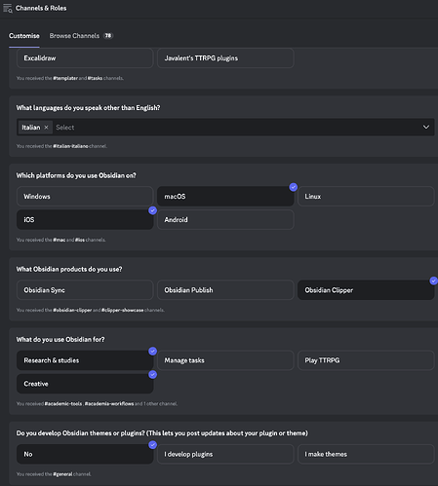The width and height of the screenshot is (438, 486).
Task: Open the #mac channel link
Action: pyautogui.click(x=60, y=240)
